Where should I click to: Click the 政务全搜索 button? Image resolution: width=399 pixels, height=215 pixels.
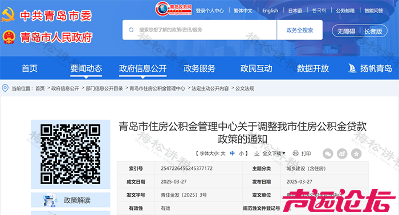(299, 30)
